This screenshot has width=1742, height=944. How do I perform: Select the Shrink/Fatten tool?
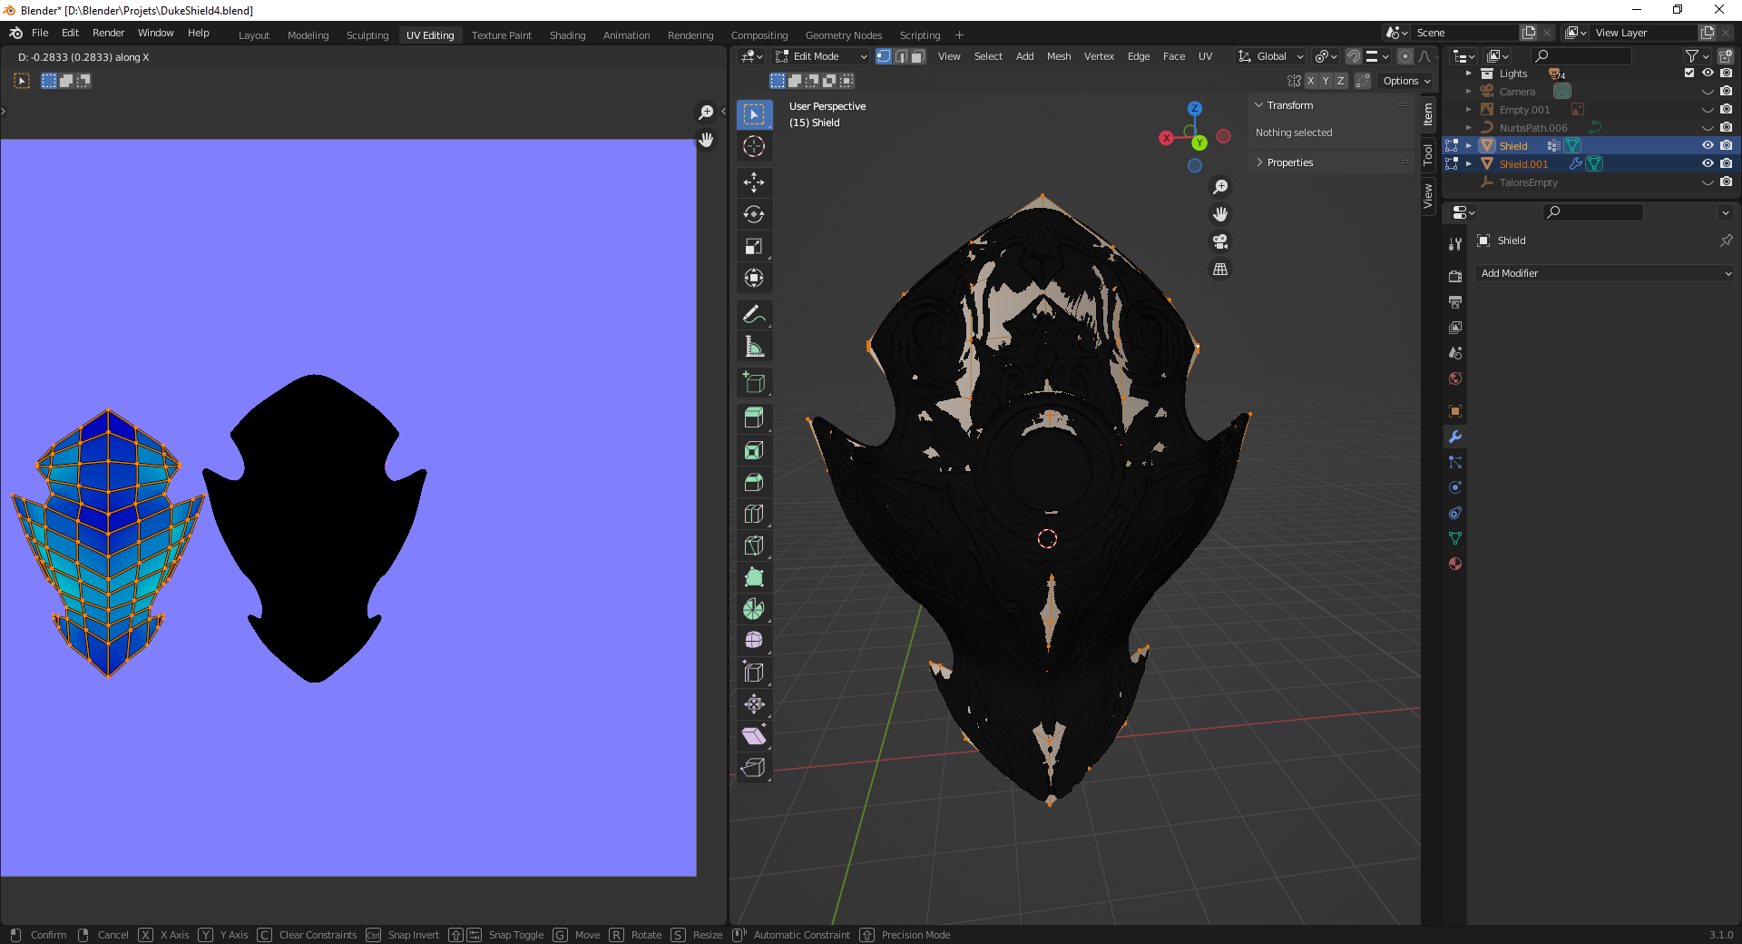754,704
